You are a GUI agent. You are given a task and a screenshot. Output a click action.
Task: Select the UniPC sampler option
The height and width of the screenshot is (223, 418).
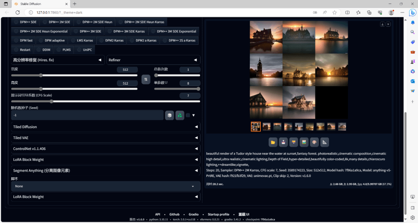(84, 50)
